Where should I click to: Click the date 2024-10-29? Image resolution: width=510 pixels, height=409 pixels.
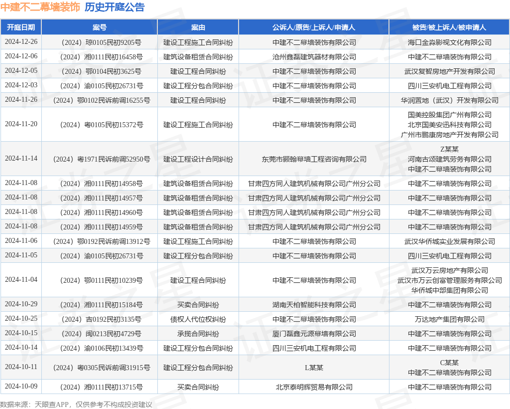pyautogui.click(x=21, y=304)
